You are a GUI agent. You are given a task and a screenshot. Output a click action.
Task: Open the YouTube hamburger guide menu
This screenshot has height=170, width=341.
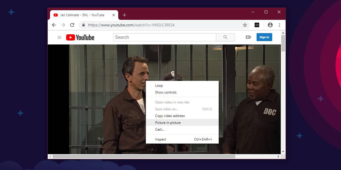[x=59, y=37]
